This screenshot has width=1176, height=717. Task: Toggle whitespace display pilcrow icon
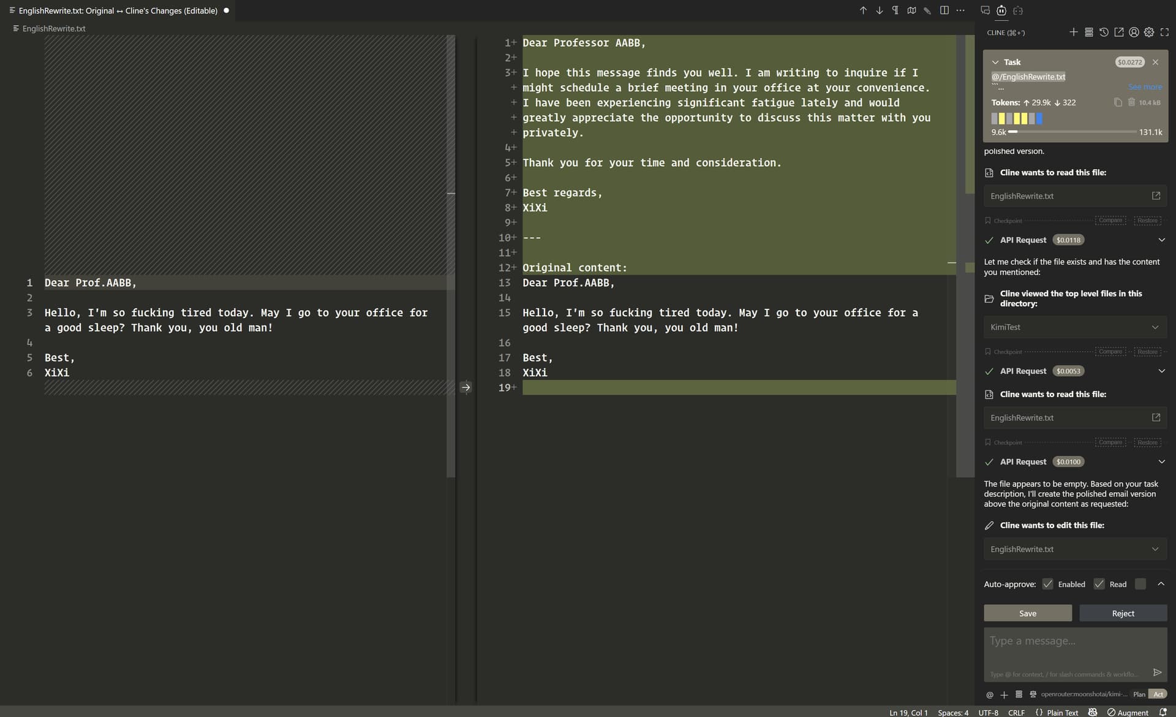click(895, 10)
